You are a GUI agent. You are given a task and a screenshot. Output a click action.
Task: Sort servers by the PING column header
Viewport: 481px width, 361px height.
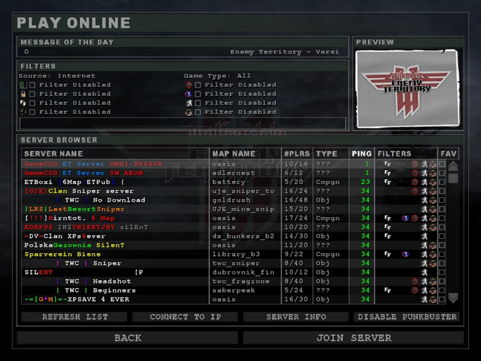[361, 154]
